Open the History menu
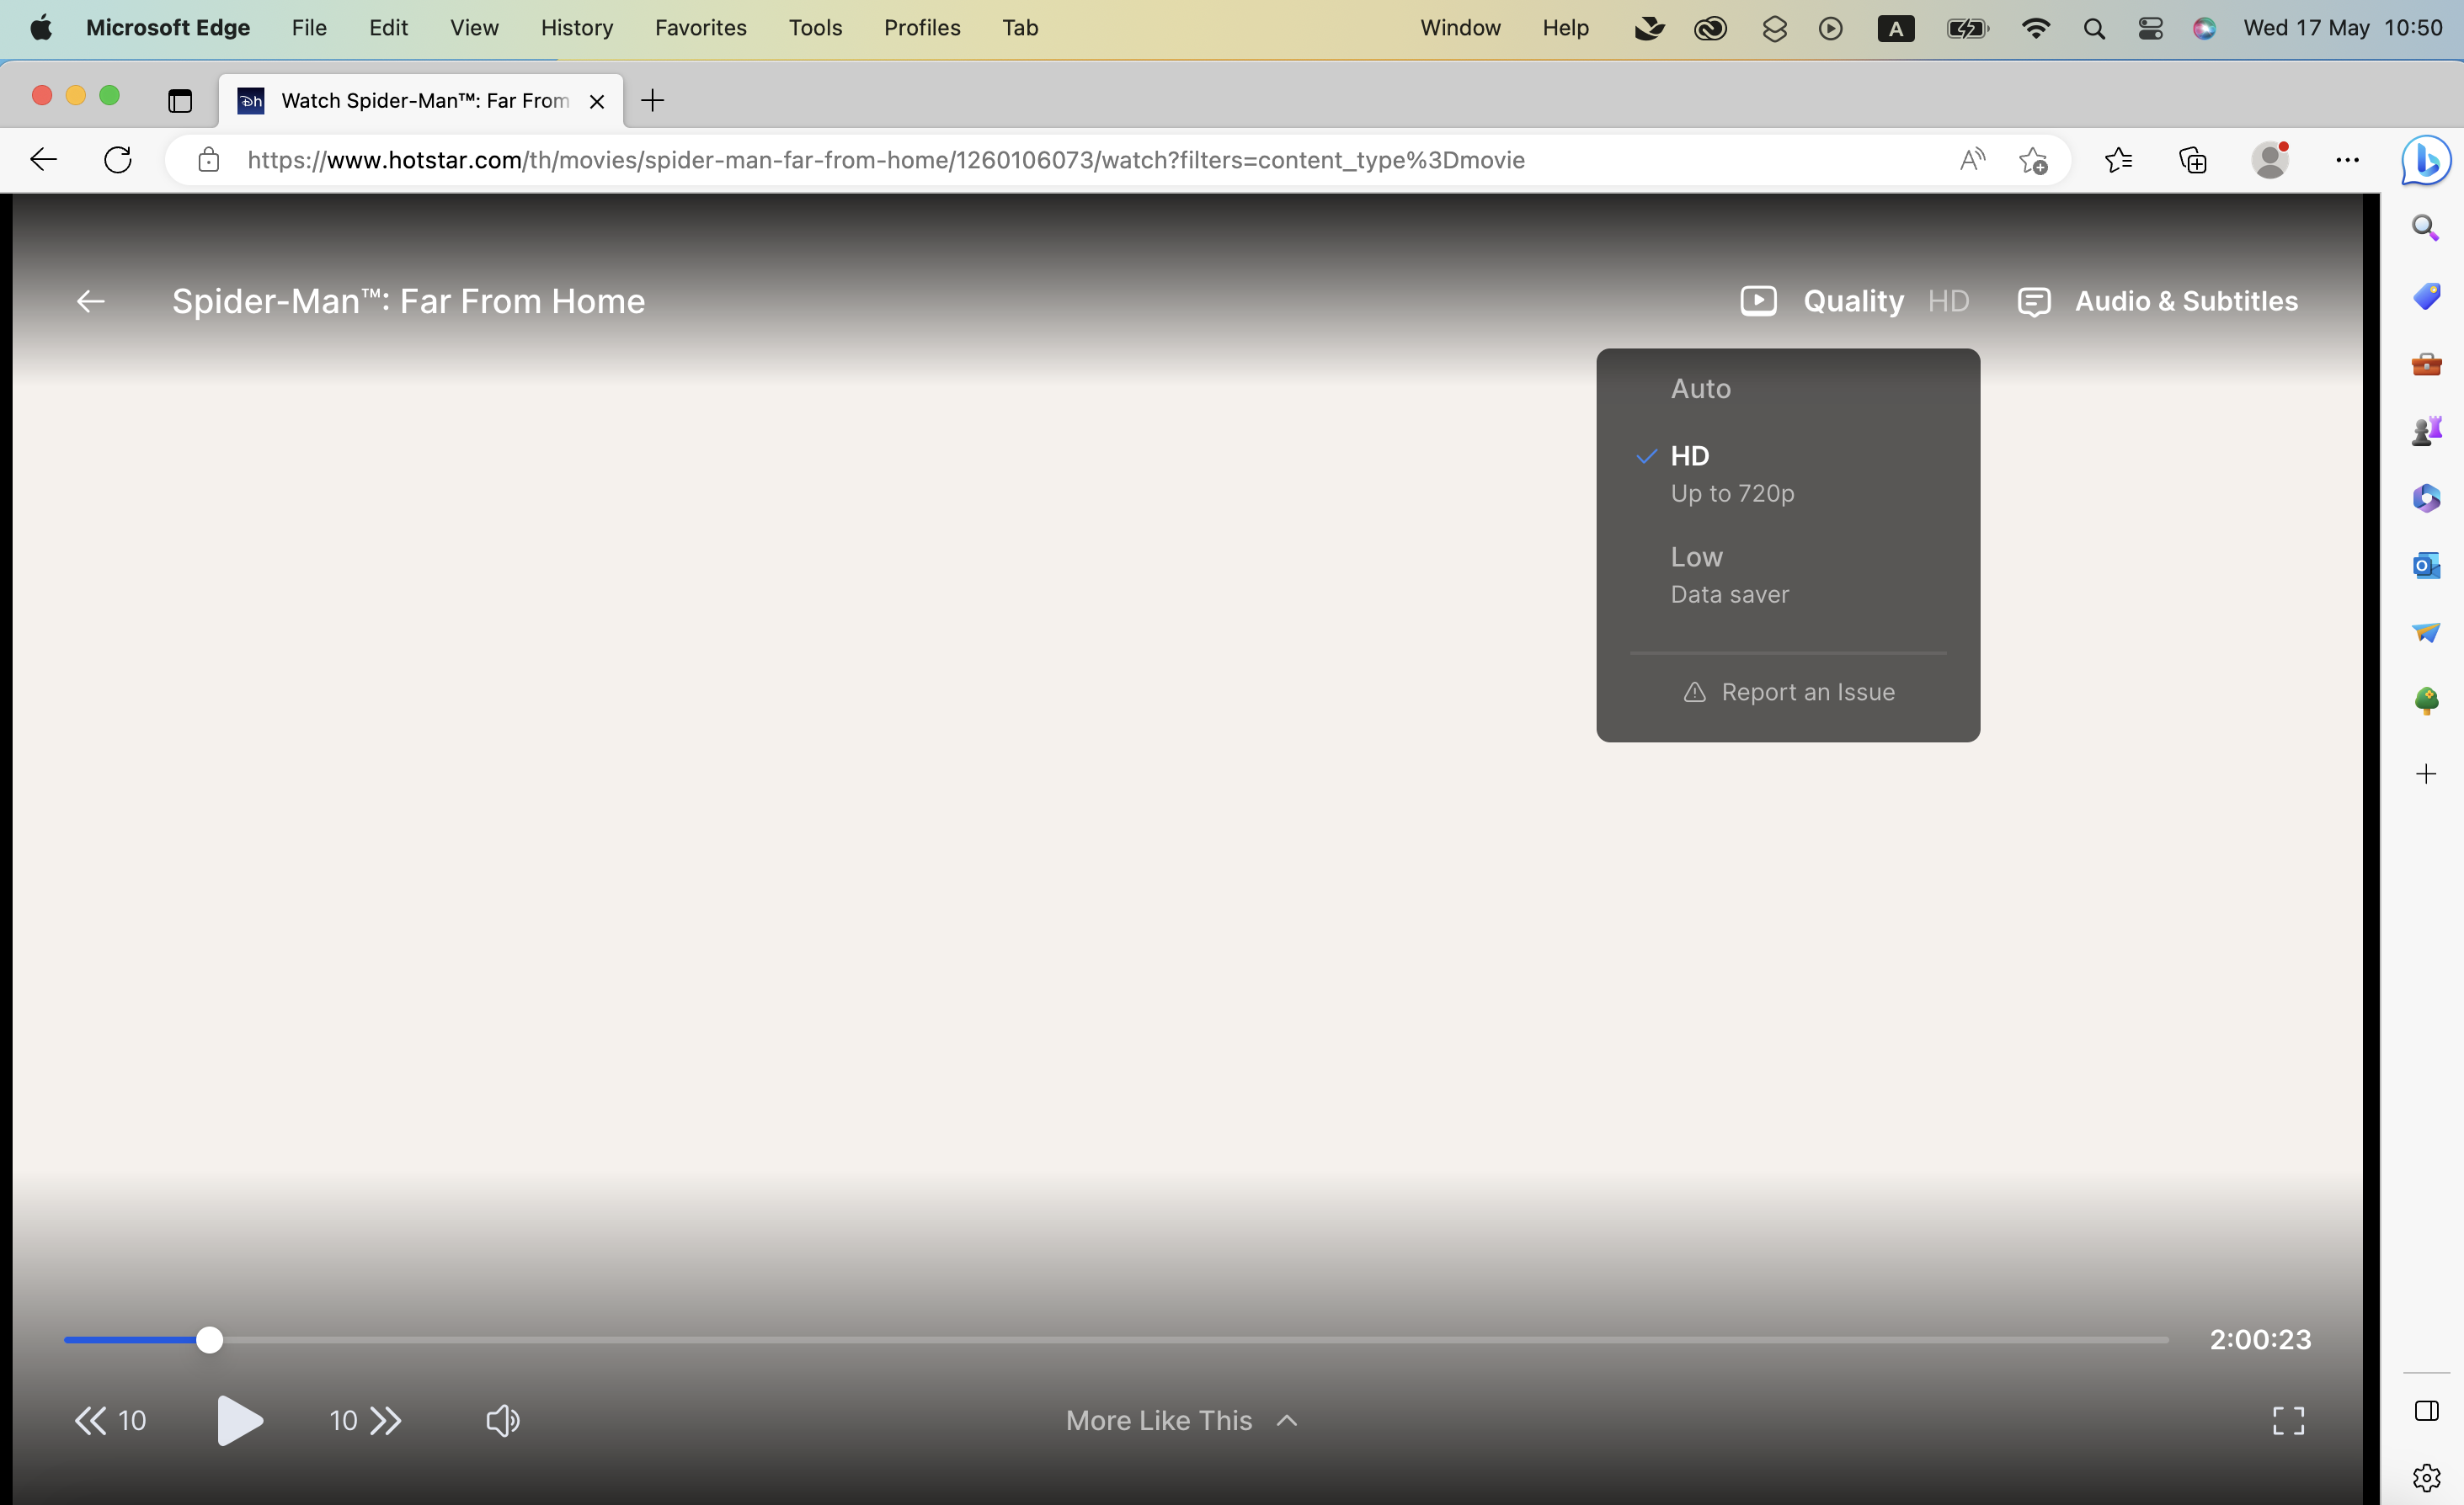Image resolution: width=2464 pixels, height=1505 pixels. pos(576,28)
